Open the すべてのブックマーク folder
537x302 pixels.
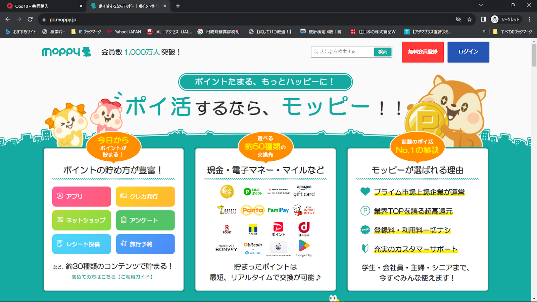[x=512, y=32]
